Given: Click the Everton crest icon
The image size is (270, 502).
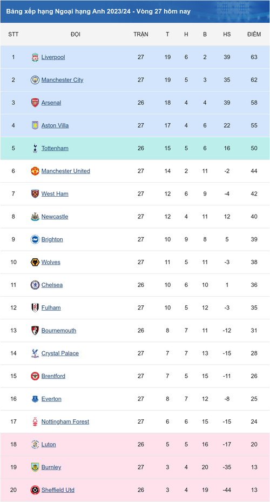Looking at the screenshot, I should point(35,399).
